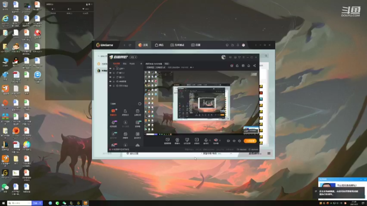Click the streaming companion profile avatar

pos(223,57)
